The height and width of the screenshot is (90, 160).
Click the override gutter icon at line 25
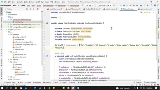(47, 56)
